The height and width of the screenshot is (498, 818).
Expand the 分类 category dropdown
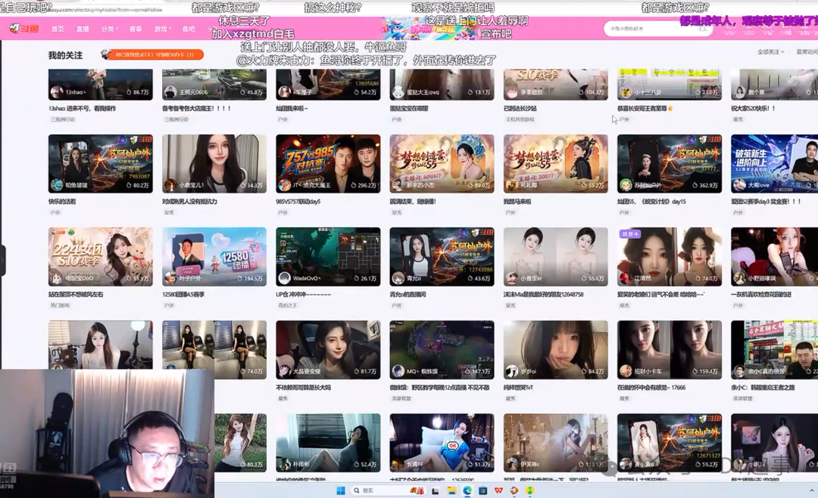click(x=109, y=29)
